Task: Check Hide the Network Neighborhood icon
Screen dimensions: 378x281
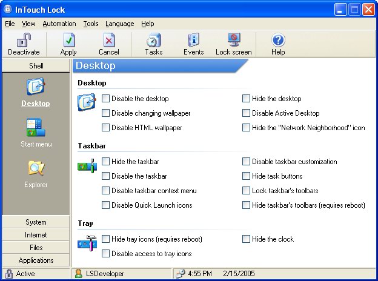Action: click(x=246, y=128)
